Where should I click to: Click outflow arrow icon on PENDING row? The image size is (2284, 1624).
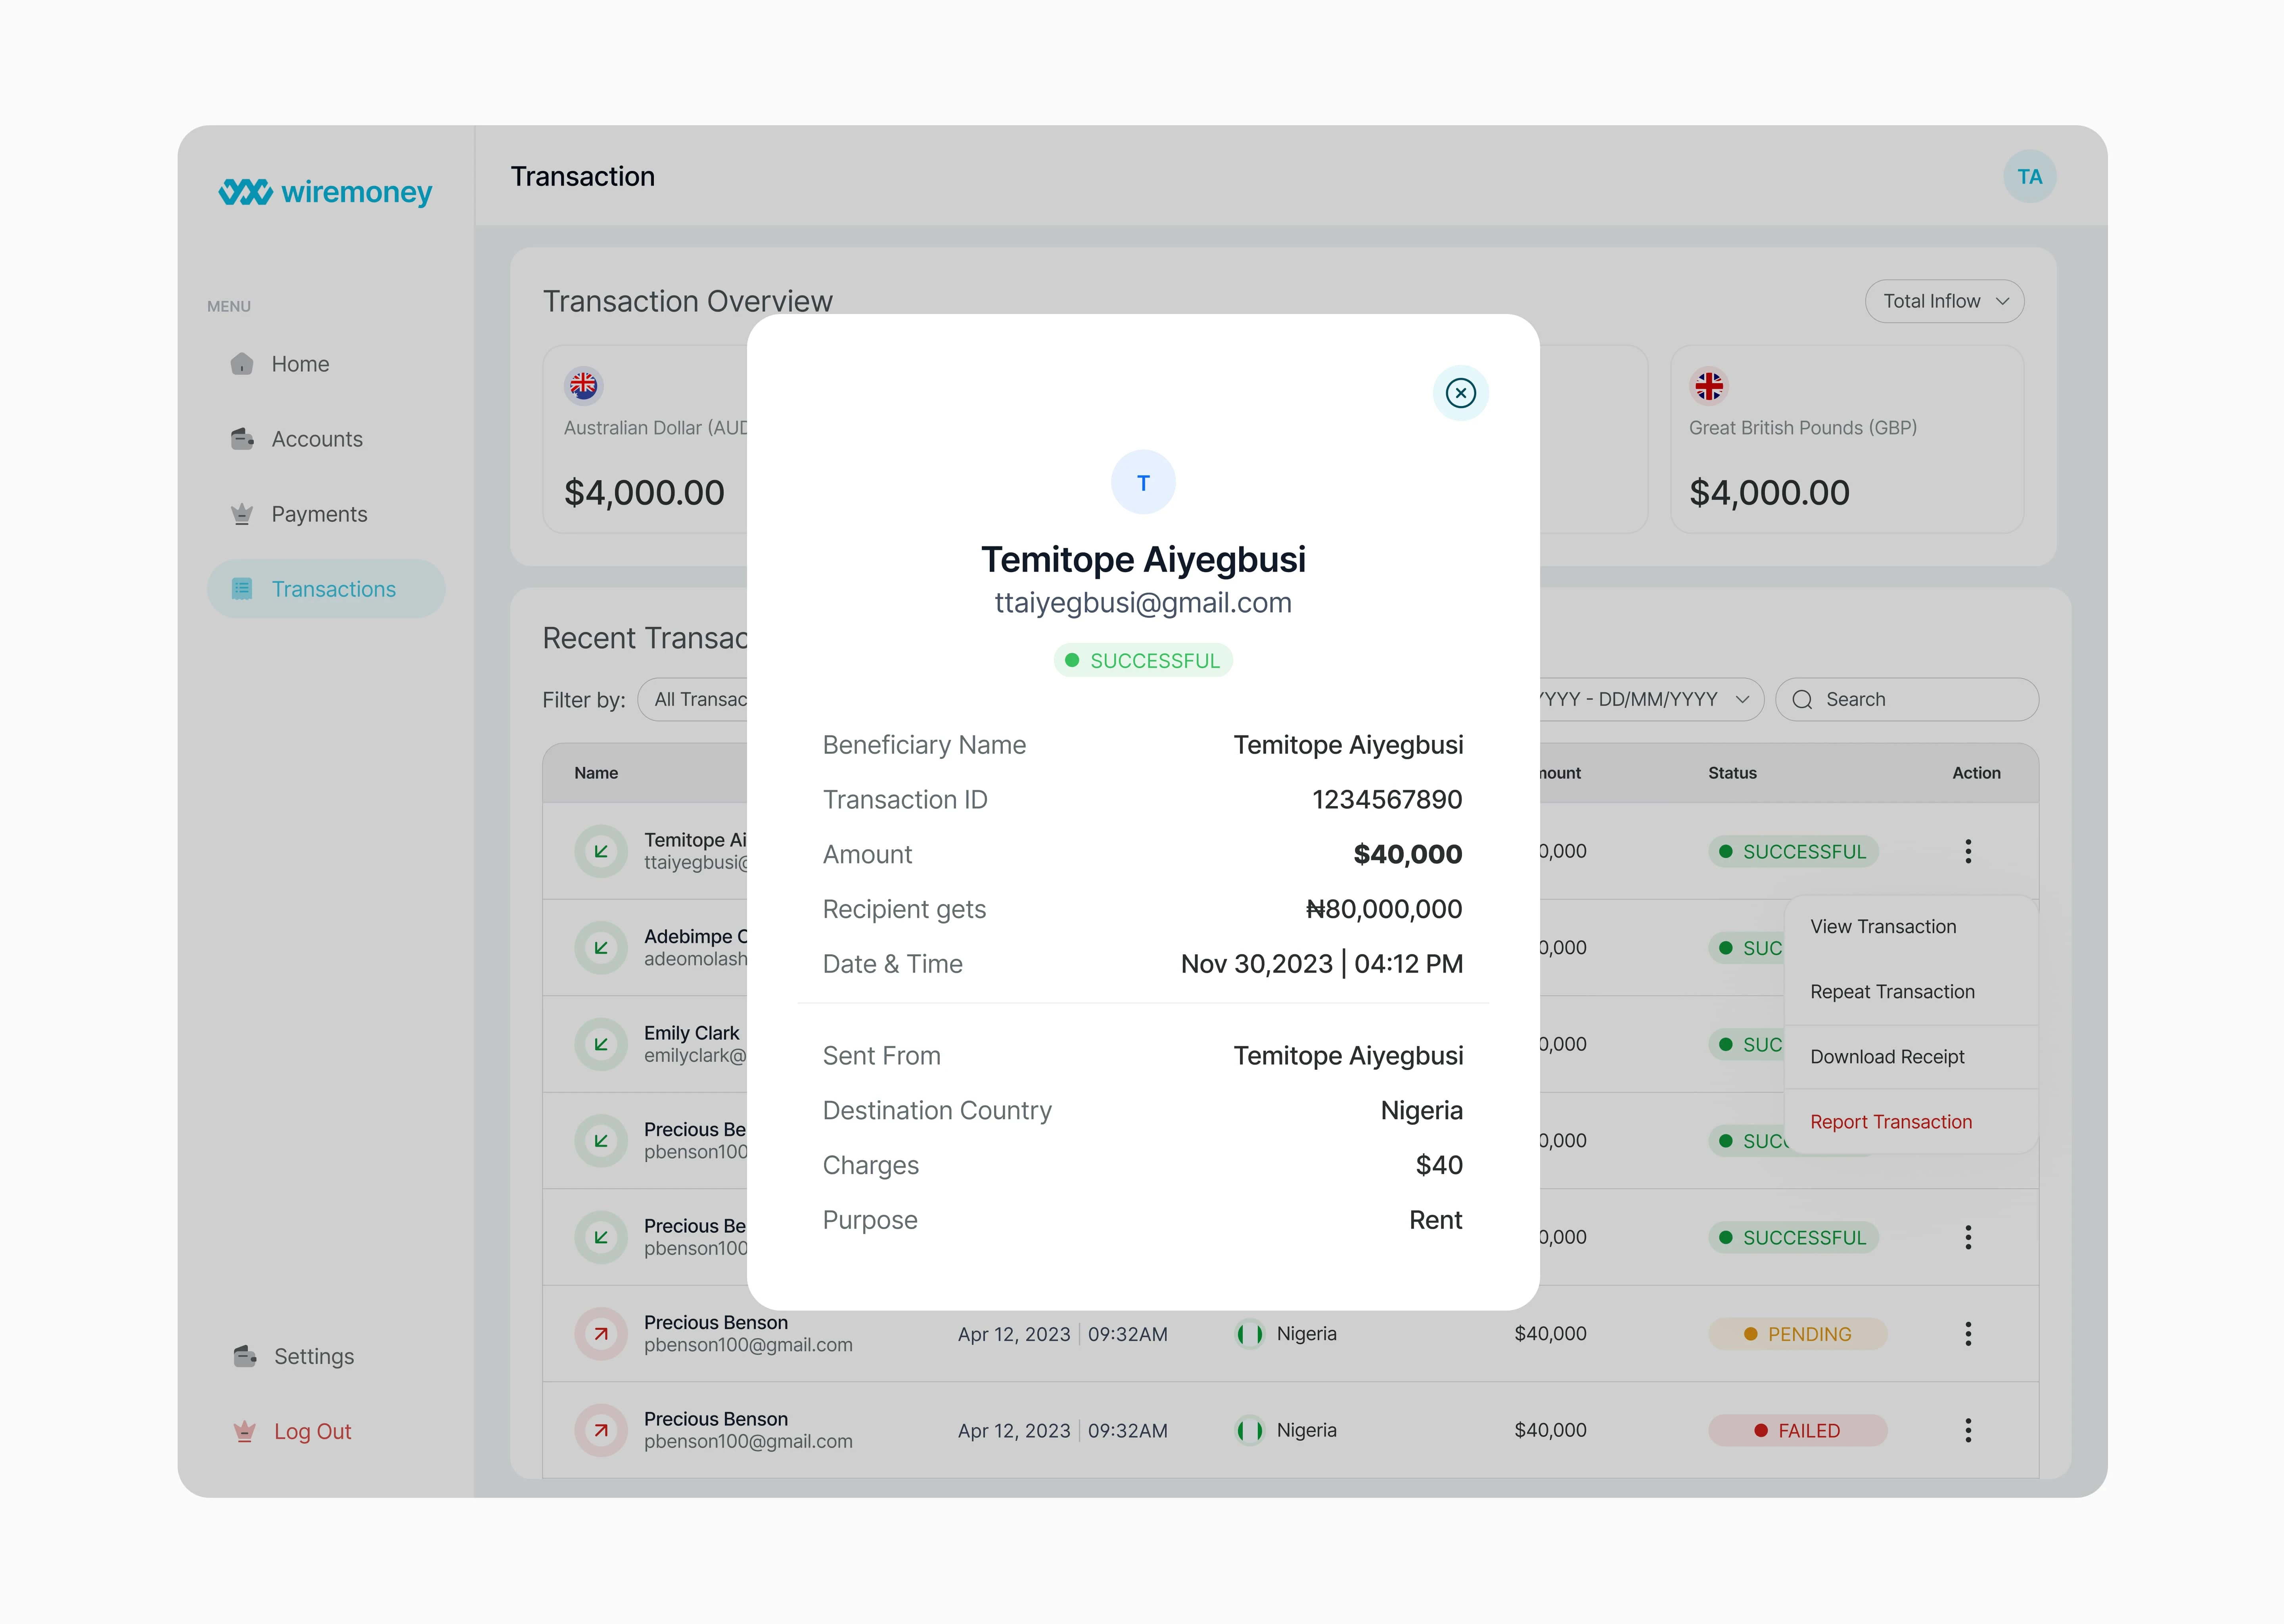pos(601,1334)
